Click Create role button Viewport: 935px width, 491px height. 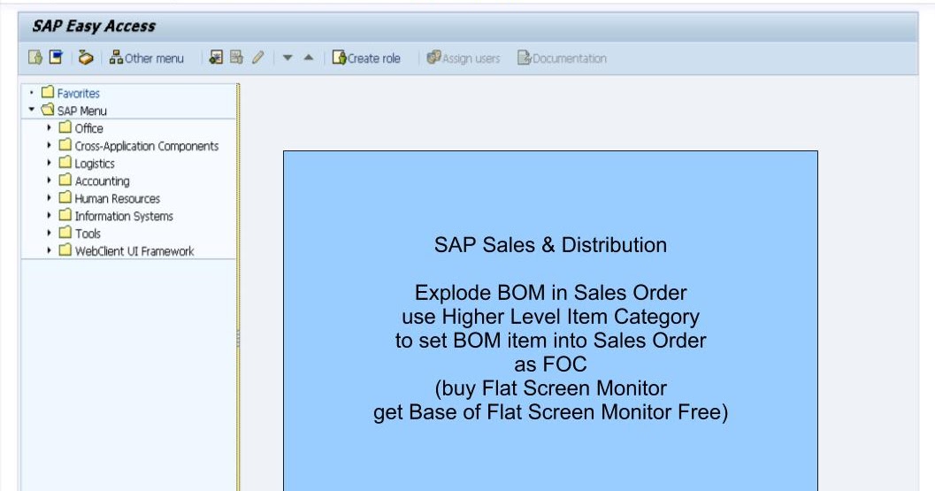(x=366, y=58)
